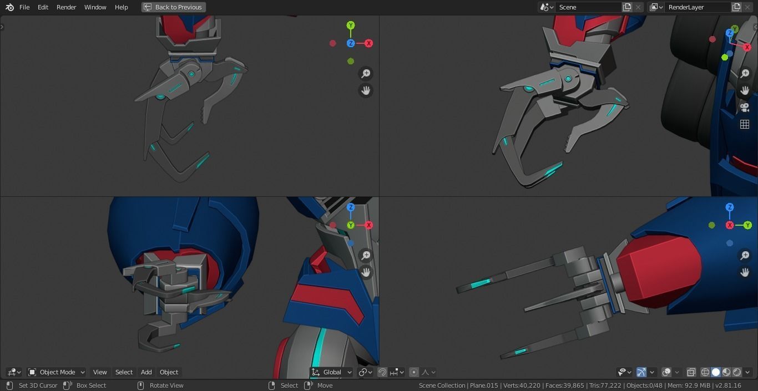The height and width of the screenshot is (391, 758).
Task: Edit the Scene name field
Action: pyautogui.click(x=588, y=7)
